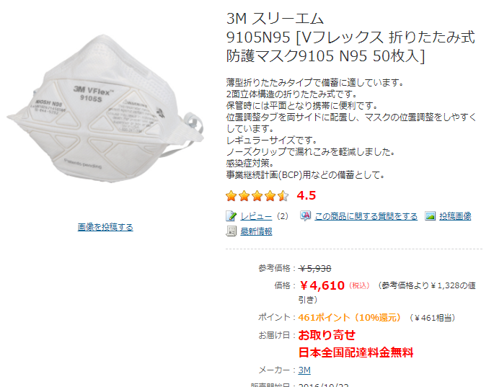Image resolution: width=494 pixels, height=387 pixels.
Task: Open the レビュー reviews link
Action: point(256,216)
